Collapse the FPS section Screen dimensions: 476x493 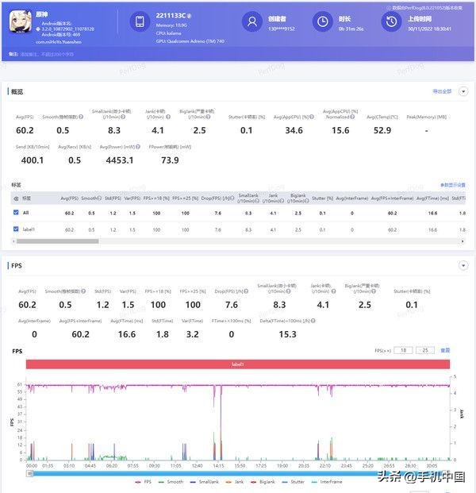463,266
